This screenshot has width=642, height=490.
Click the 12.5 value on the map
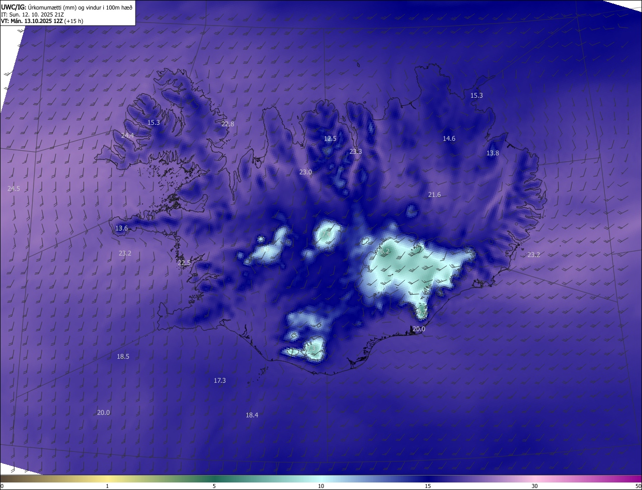click(x=330, y=139)
